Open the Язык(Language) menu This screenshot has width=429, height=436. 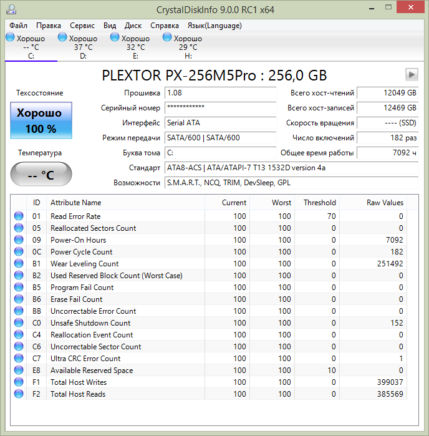click(x=214, y=26)
